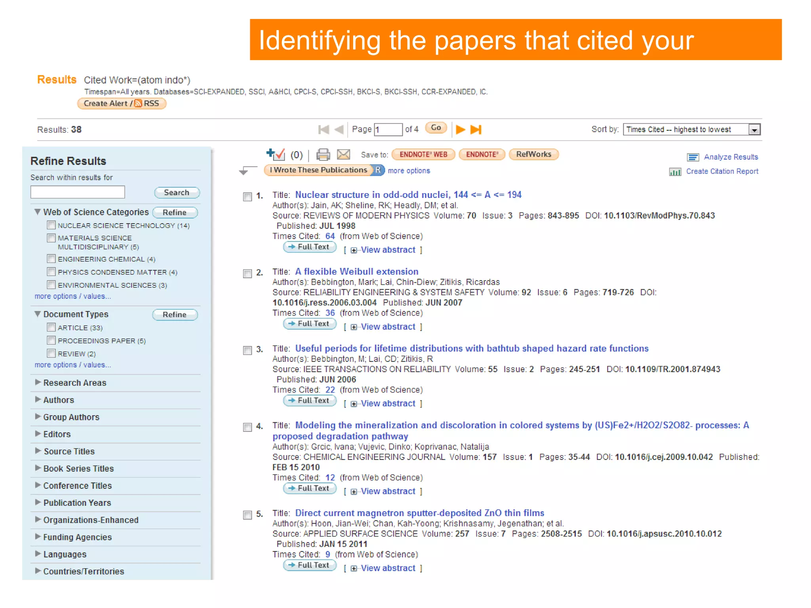
Task: Refine by Document Types
Action: pos(175,315)
